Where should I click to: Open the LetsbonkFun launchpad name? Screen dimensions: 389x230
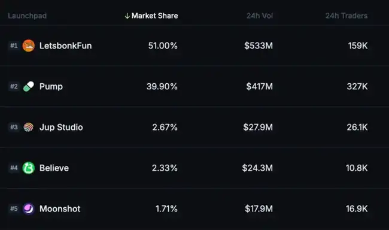pyautogui.click(x=65, y=46)
